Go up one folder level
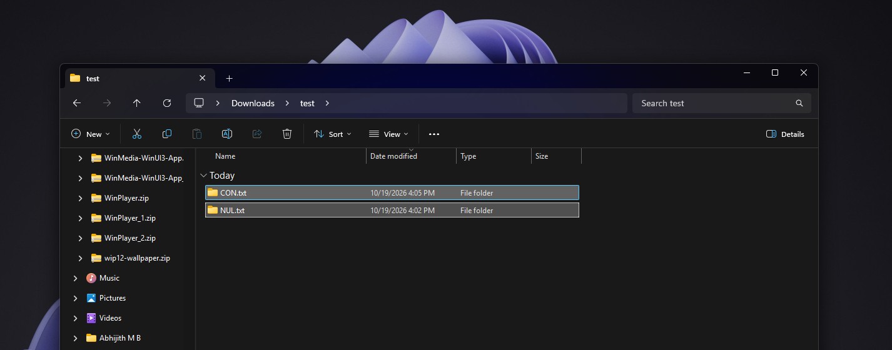The image size is (892, 350). tap(137, 103)
